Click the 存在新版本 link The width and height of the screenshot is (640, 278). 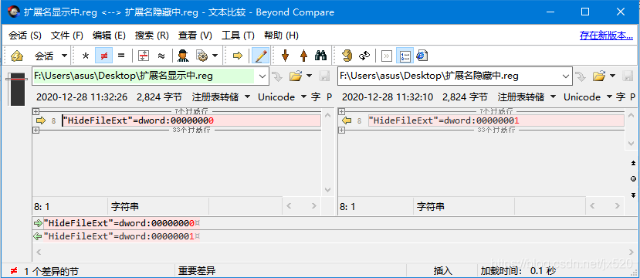point(606,36)
